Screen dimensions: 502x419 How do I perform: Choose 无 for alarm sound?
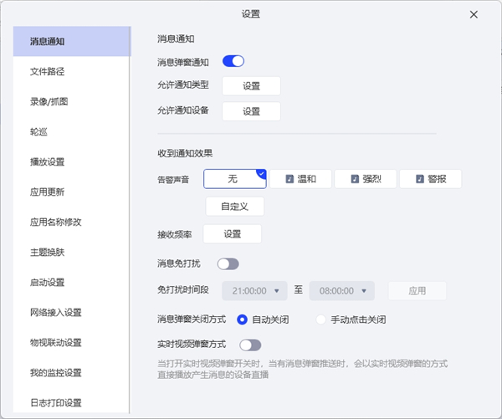[234, 179]
